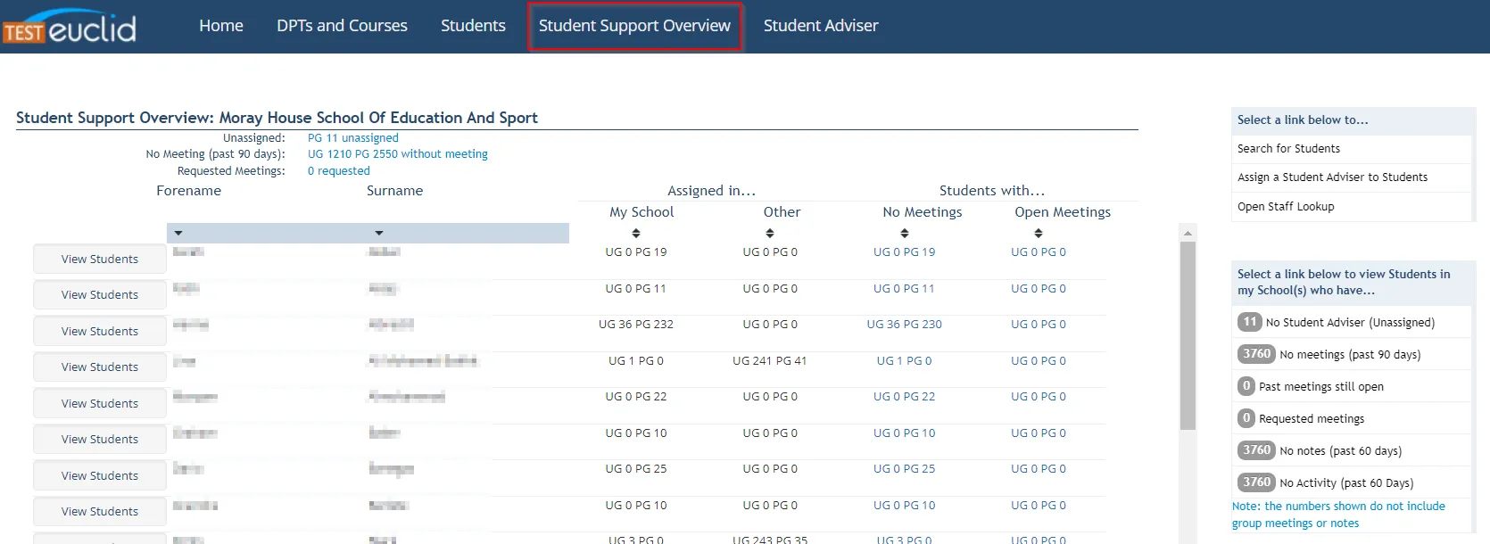
Task: Sort by No Meetings column arrows
Action: click(x=905, y=234)
